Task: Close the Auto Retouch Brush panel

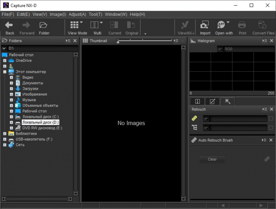Action: (271, 140)
